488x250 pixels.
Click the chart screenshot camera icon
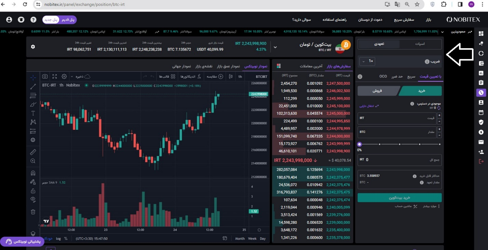coord(45,77)
